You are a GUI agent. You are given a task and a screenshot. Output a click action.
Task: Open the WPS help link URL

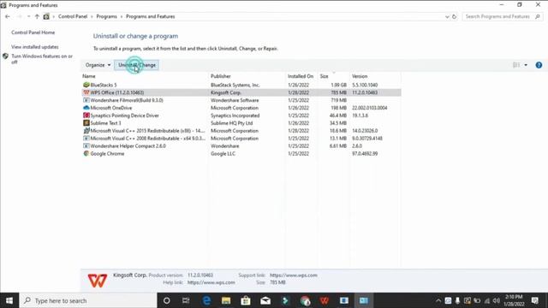(211, 282)
